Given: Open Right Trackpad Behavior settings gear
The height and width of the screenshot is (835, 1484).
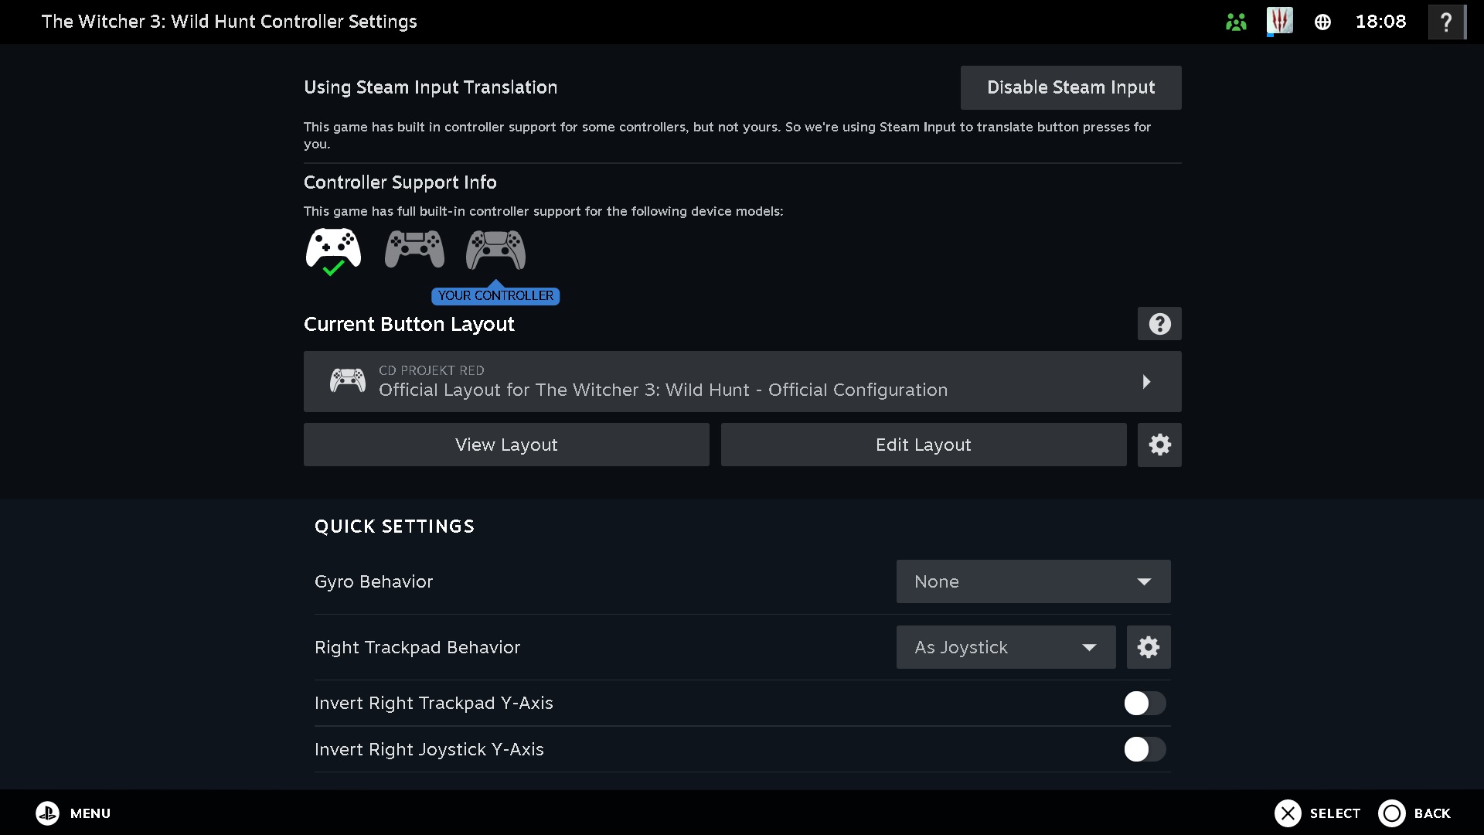Looking at the screenshot, I should [x=1148, y=647].
